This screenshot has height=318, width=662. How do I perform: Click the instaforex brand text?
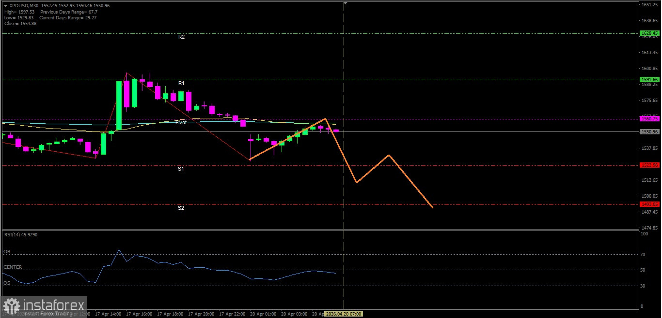(53, 305)
